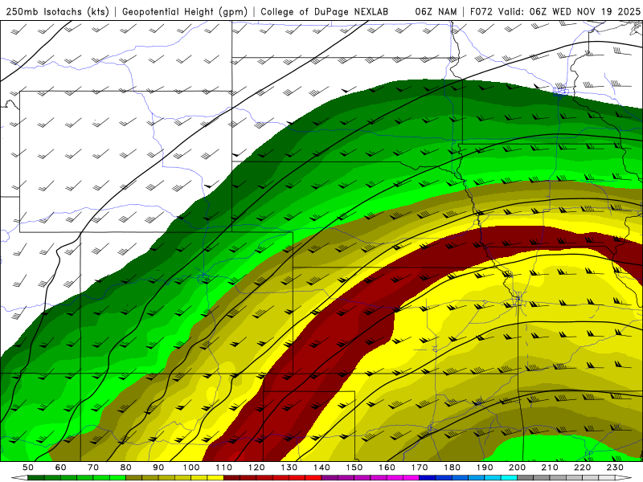Click the '150' color bar label
Screen dimensions: 643x482
354,468
